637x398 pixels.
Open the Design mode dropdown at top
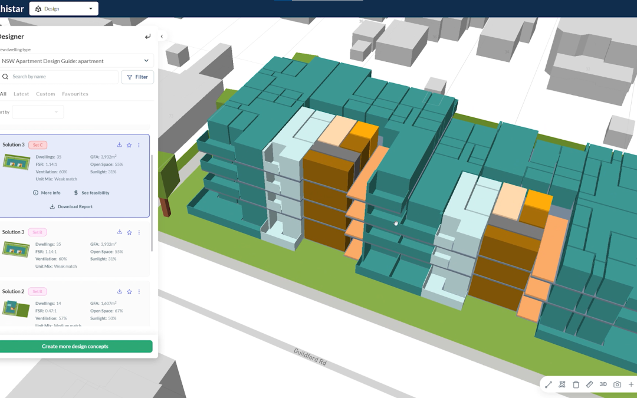(x=63, y=8)
